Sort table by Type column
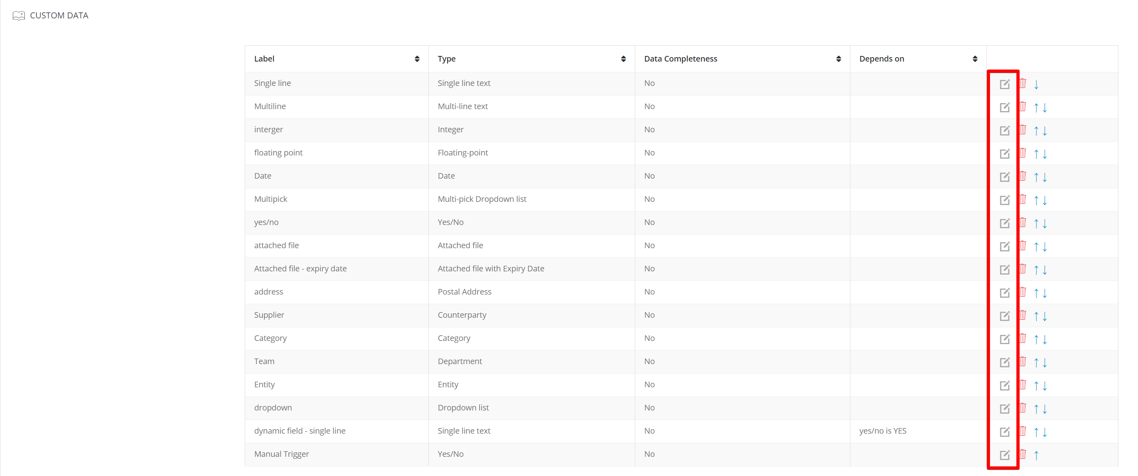The height and width of the screenshot is (476, 1138). pyautogui.click(x=623, y=59)
